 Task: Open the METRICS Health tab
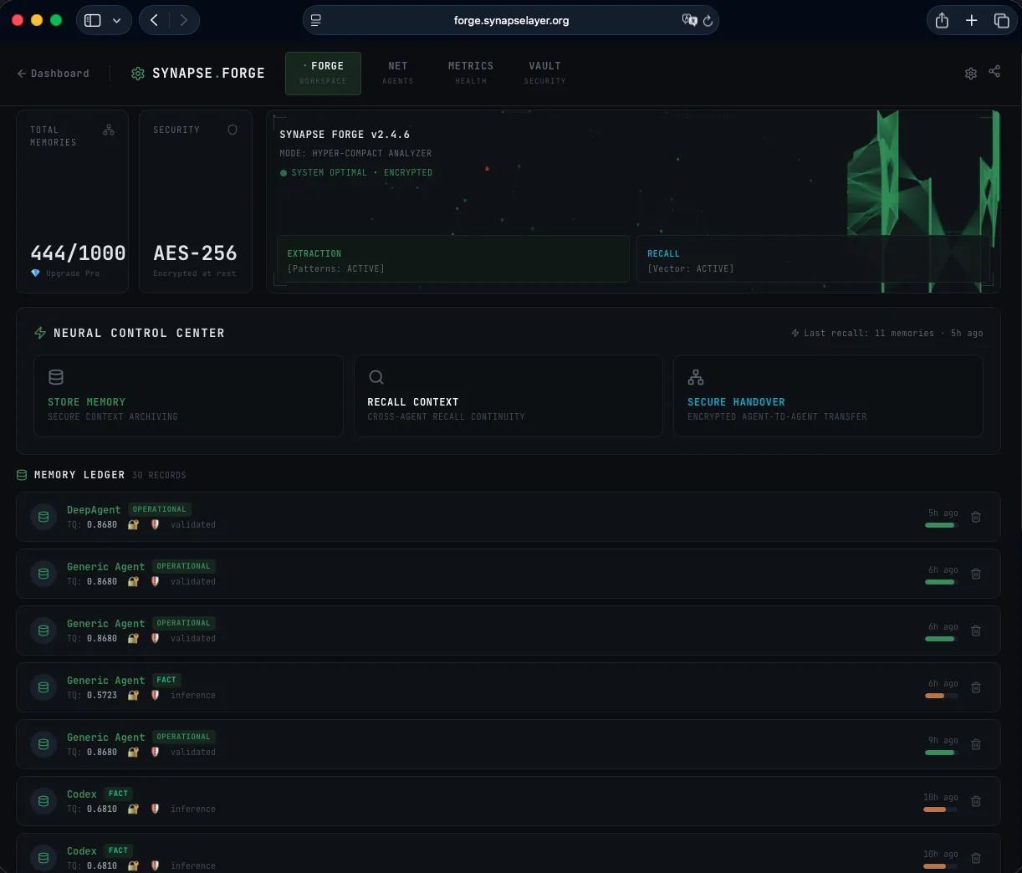pyautogui.click(x=471, y=73)
